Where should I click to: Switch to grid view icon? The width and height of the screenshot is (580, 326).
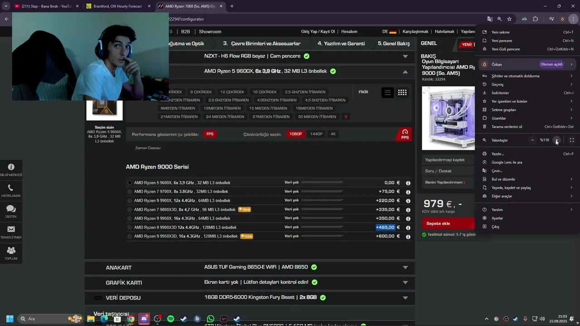(x=402, y=92)
